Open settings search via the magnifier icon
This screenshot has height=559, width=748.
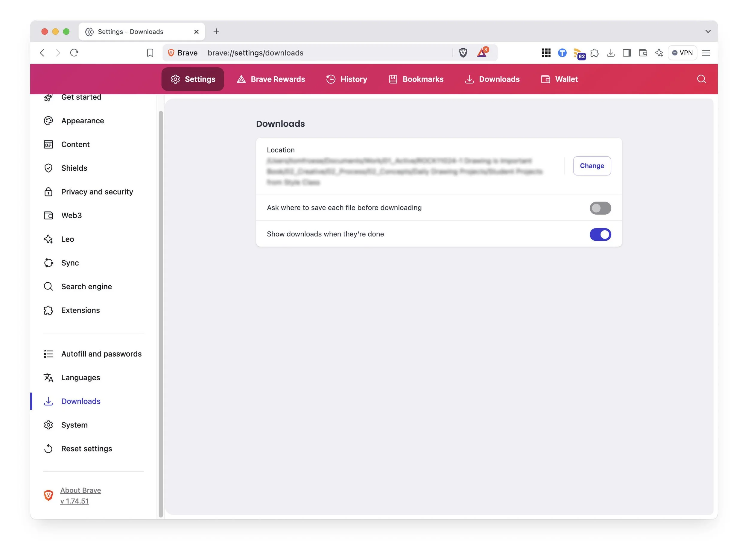coord(701,79)
